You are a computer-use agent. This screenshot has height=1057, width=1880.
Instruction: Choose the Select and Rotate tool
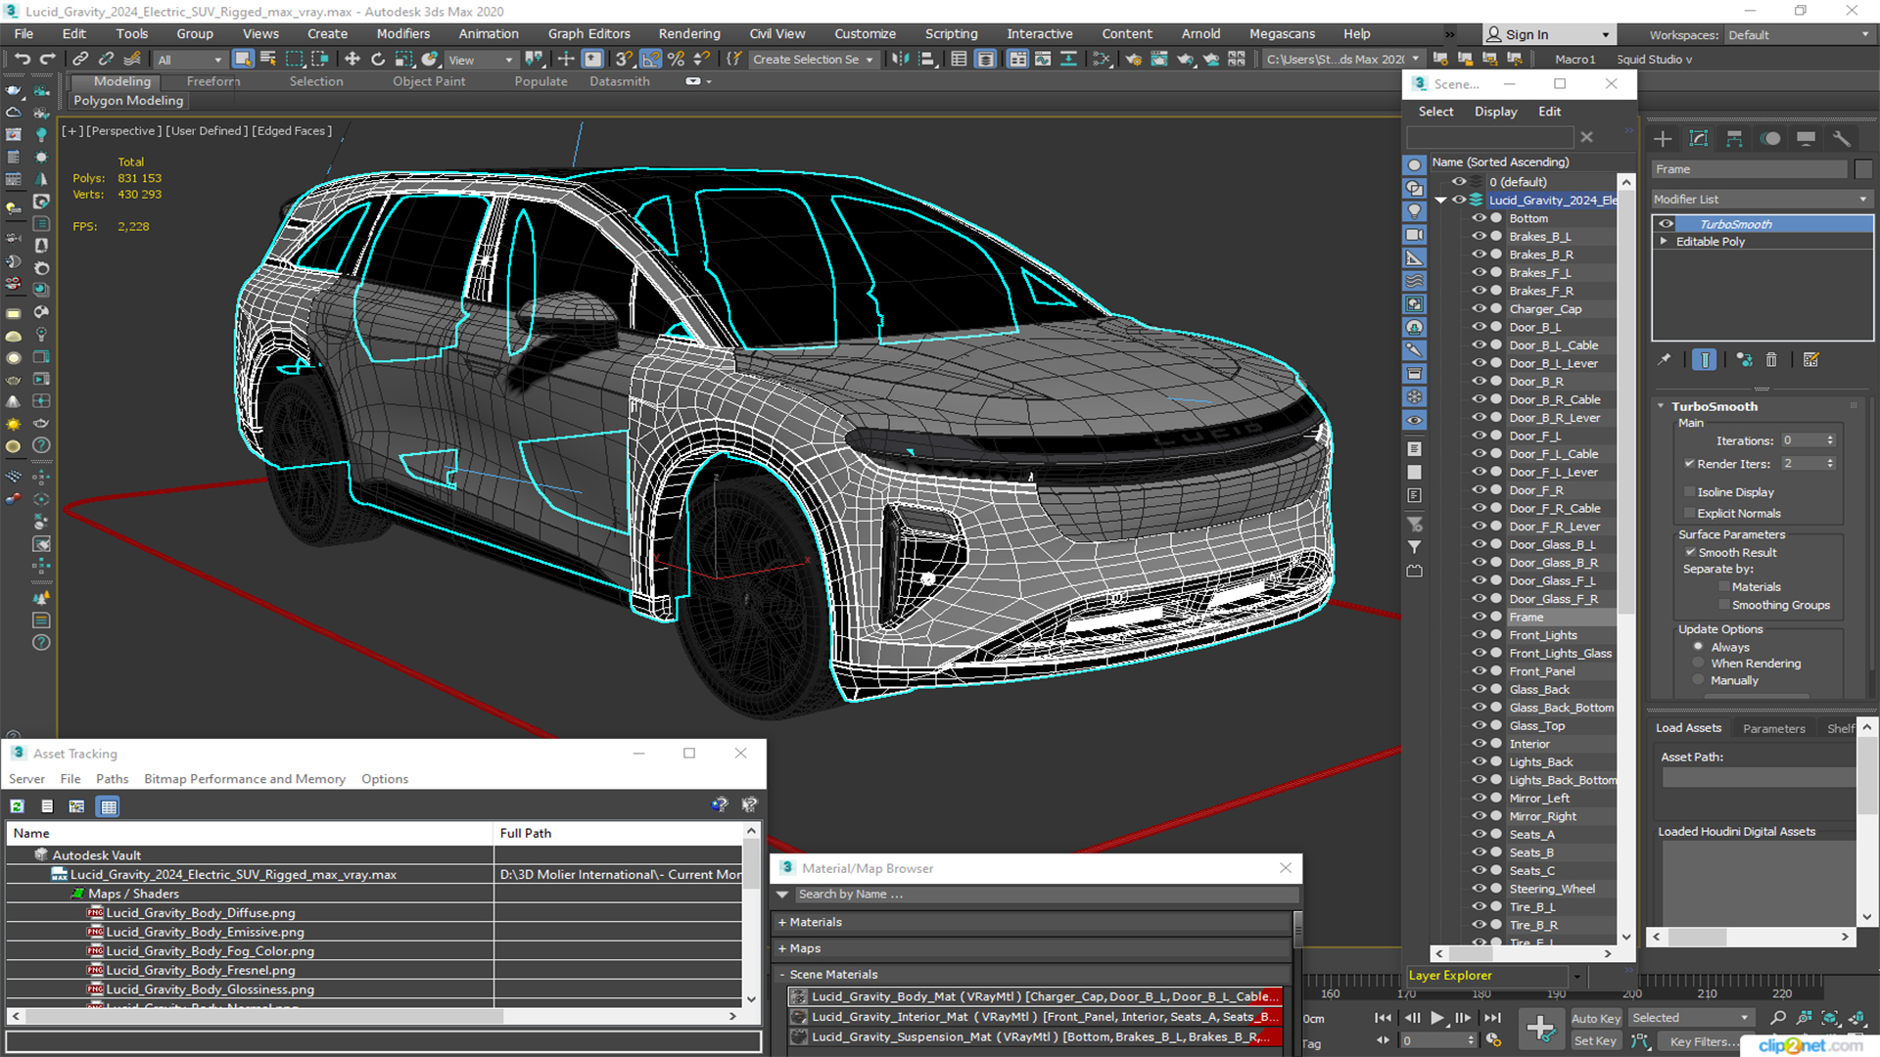click(x=378, y=59)
